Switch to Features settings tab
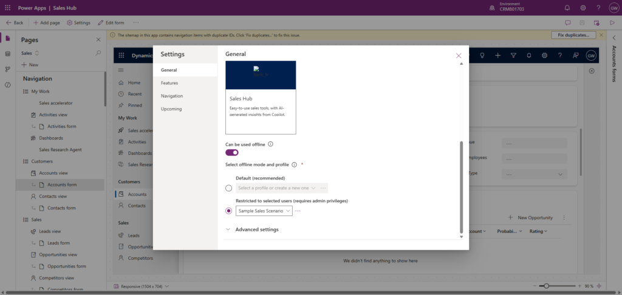Screen dimensions: 622x295 point(169,83)
